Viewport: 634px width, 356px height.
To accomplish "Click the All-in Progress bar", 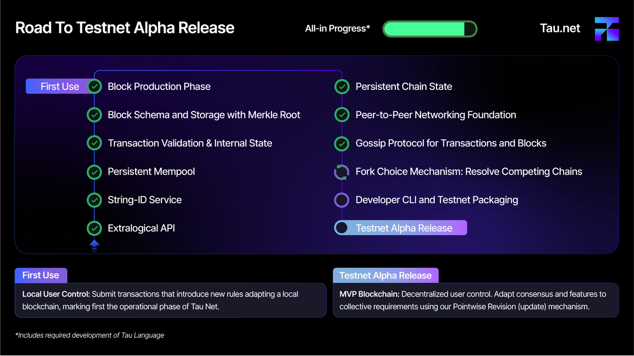I will coord(429,29).
